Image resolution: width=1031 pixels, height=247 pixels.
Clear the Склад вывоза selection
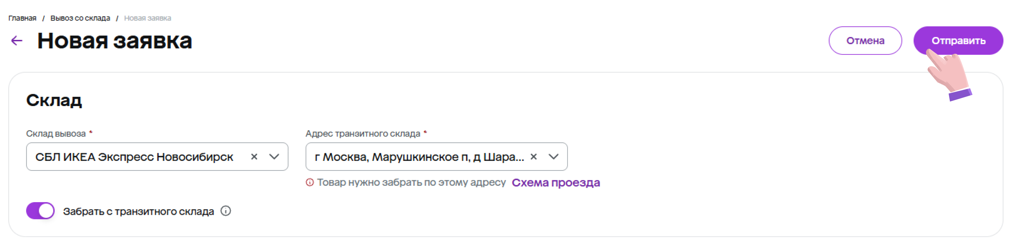pos(254,157)
